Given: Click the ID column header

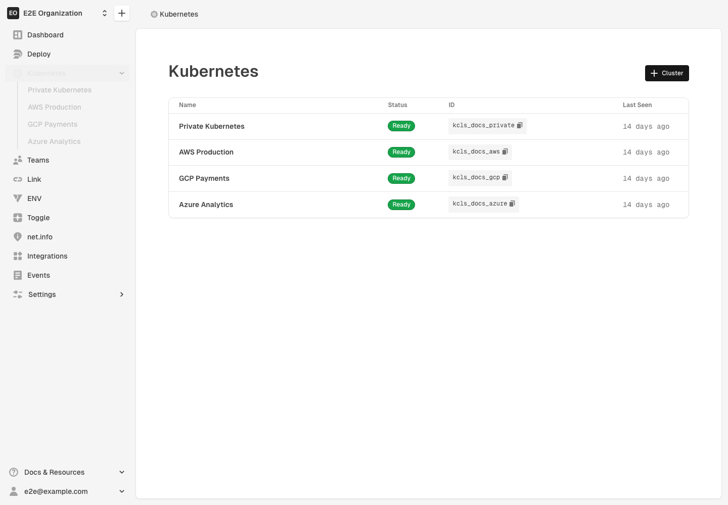Looking at the screenshot, I should [x=451, y=105].
